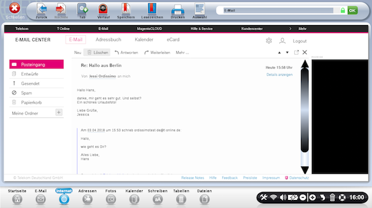Click the dark scrollbar thumb in the email pane
Screen dimensions: 372x208
pos(304,110)
